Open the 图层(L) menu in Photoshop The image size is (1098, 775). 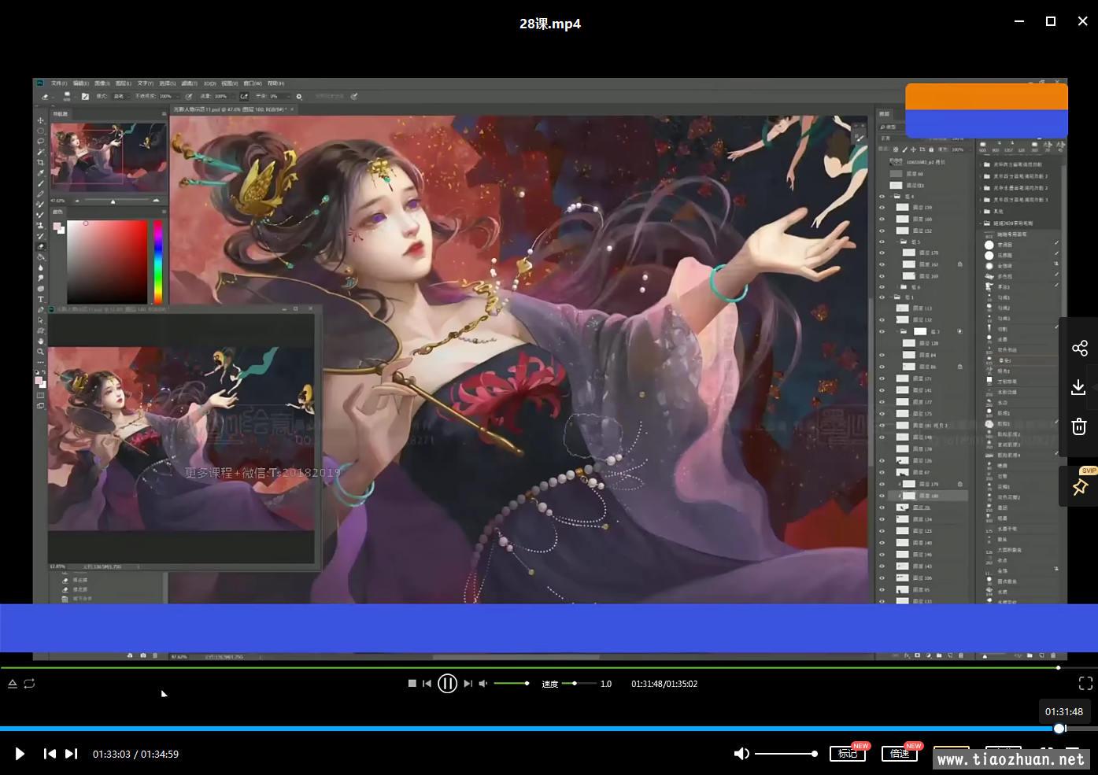[x=123, y=83]
